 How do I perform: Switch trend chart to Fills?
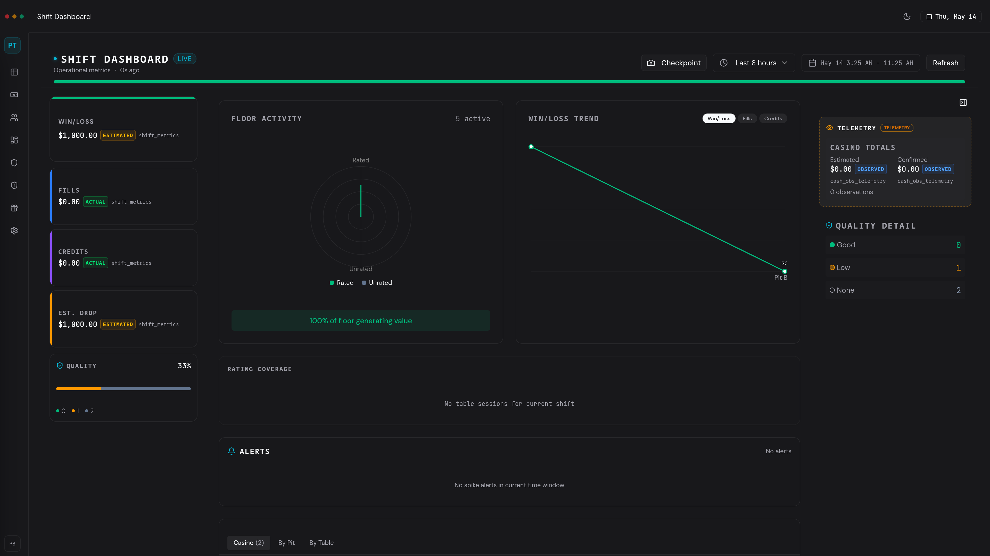[747, 119]
